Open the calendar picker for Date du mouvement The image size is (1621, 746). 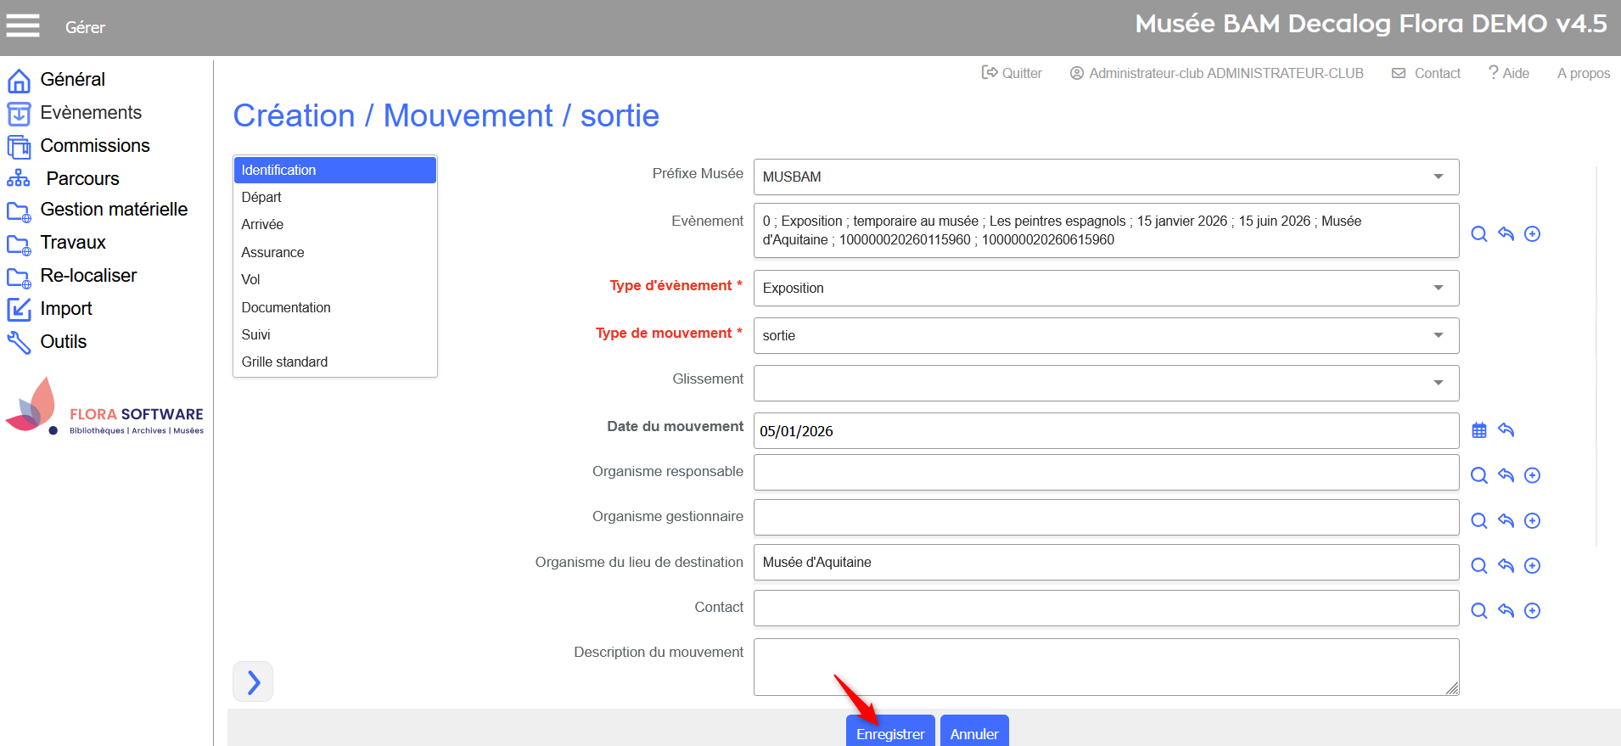(1478, 430)
